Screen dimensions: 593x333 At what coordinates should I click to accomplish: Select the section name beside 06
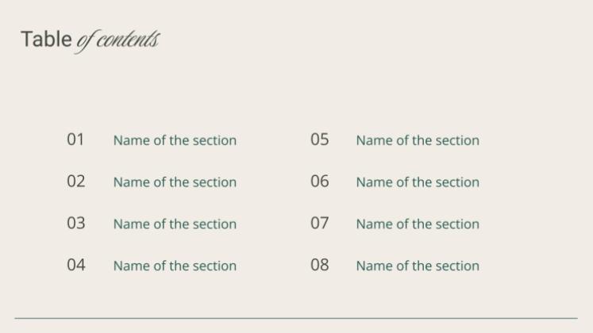(418, 182)
